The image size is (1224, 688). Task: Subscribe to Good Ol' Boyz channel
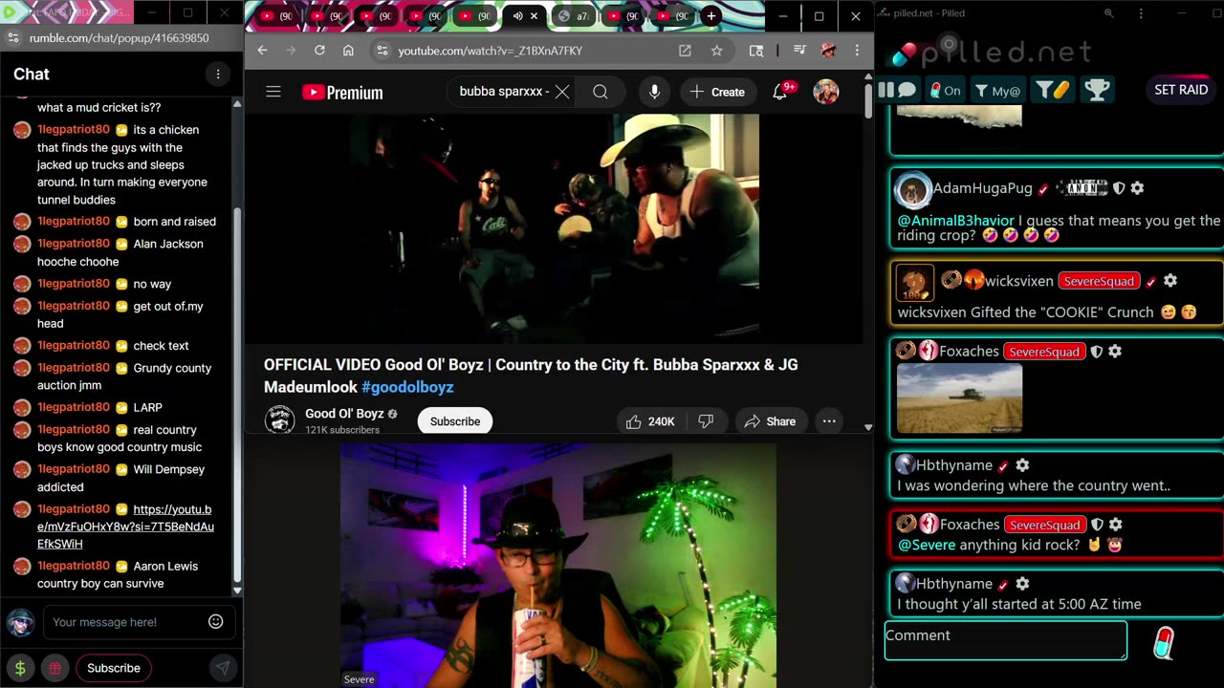pyautogui.click(x=455, y=421)
